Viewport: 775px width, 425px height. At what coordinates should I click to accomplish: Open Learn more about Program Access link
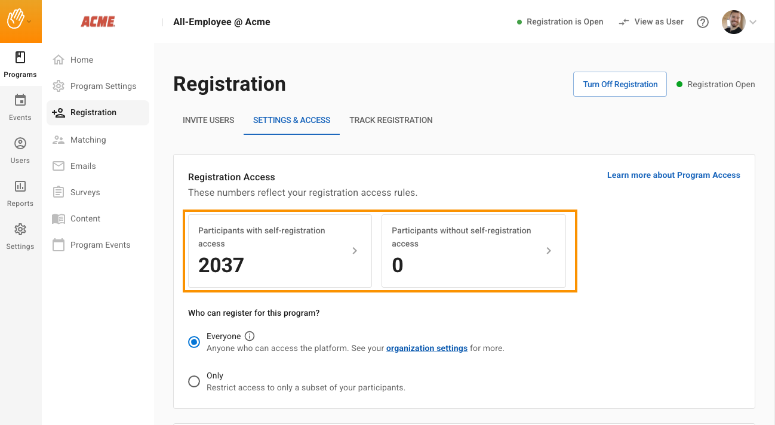click(x=673, y=175)
